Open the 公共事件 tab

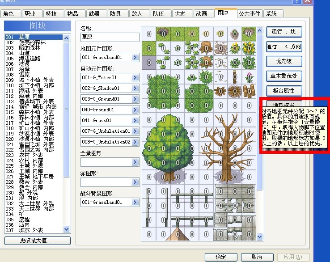[250, 14]
